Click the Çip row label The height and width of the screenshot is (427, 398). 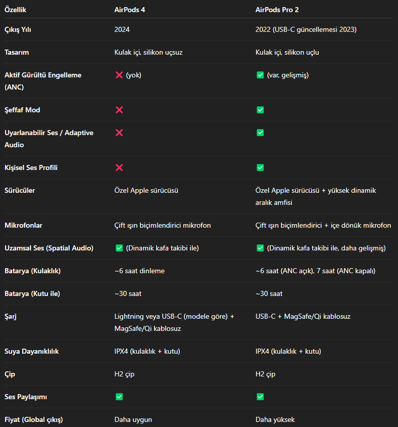click(10, 374)
